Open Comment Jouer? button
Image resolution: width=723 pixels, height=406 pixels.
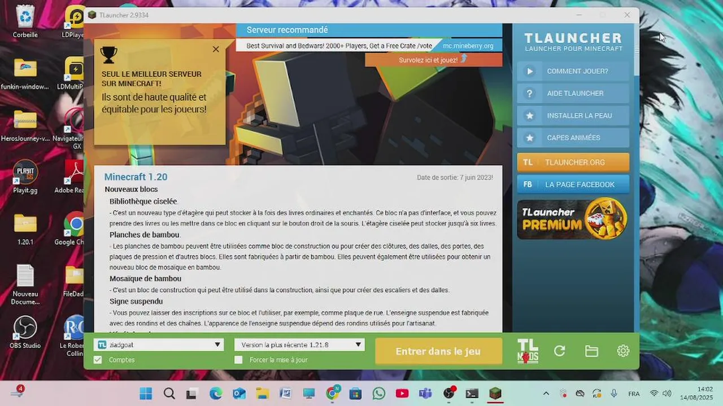coord(573,71)
